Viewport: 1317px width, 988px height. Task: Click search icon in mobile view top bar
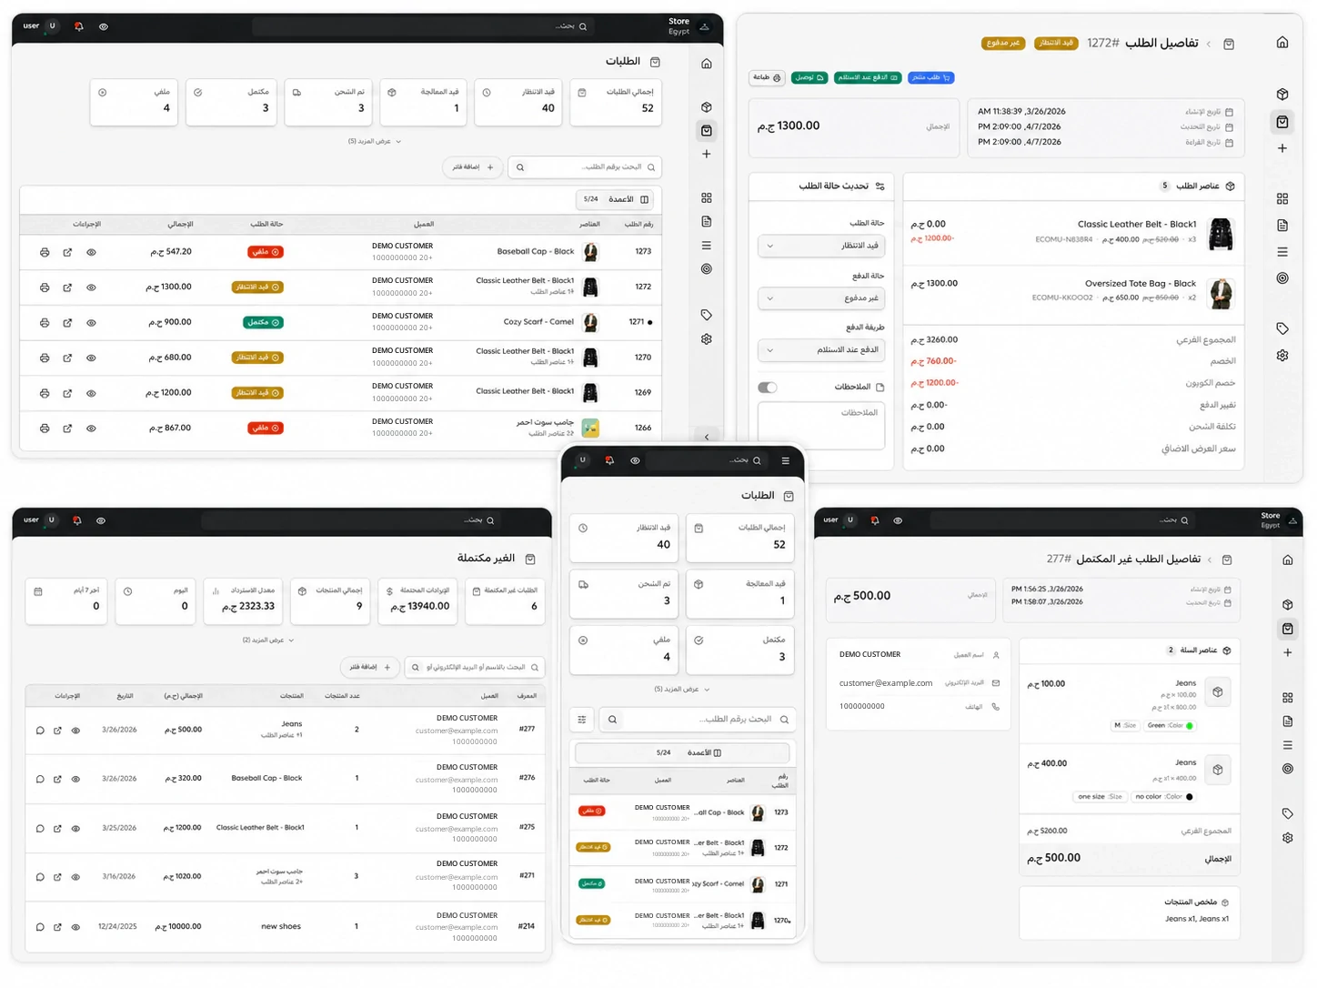[757, 460]
